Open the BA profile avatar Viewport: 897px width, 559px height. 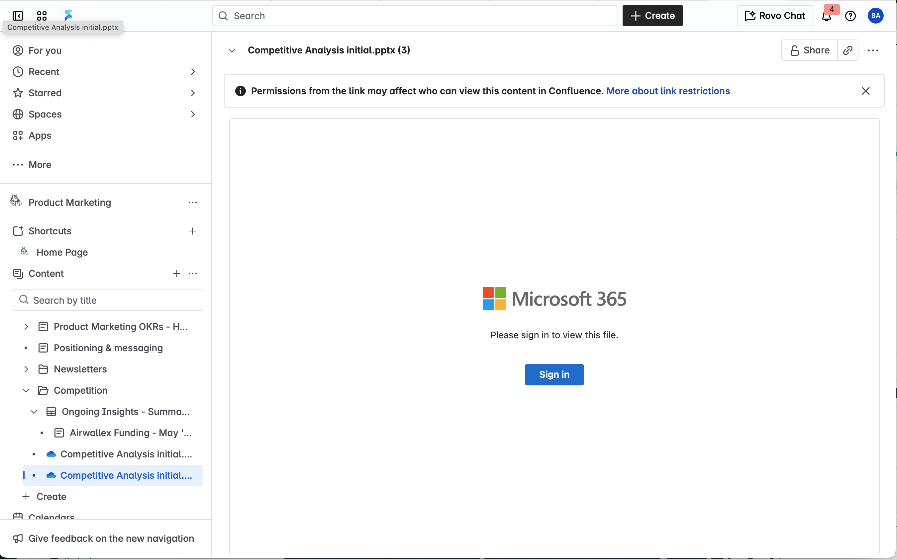pos(875,16)
